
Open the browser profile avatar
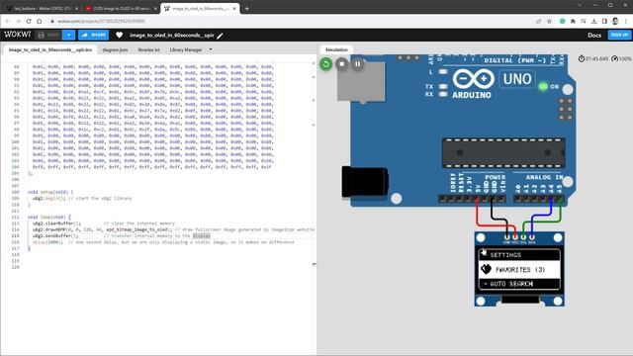[615, 21]
